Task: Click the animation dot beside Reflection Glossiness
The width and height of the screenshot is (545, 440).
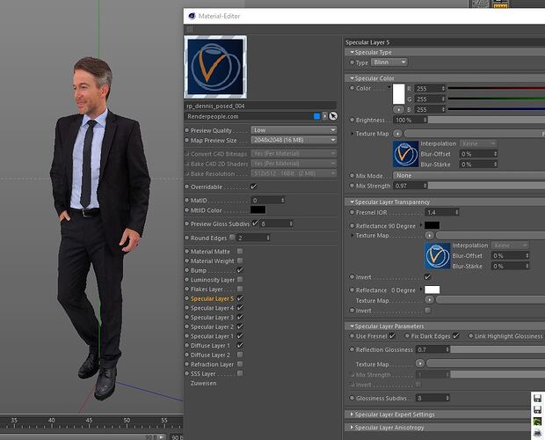Action: point(352,349)
